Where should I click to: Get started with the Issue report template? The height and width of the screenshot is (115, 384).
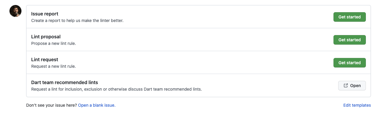coord(350,17)
